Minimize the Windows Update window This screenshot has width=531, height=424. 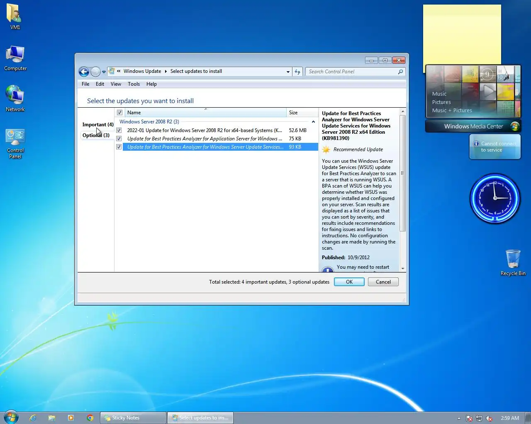(x=371, y=60)
